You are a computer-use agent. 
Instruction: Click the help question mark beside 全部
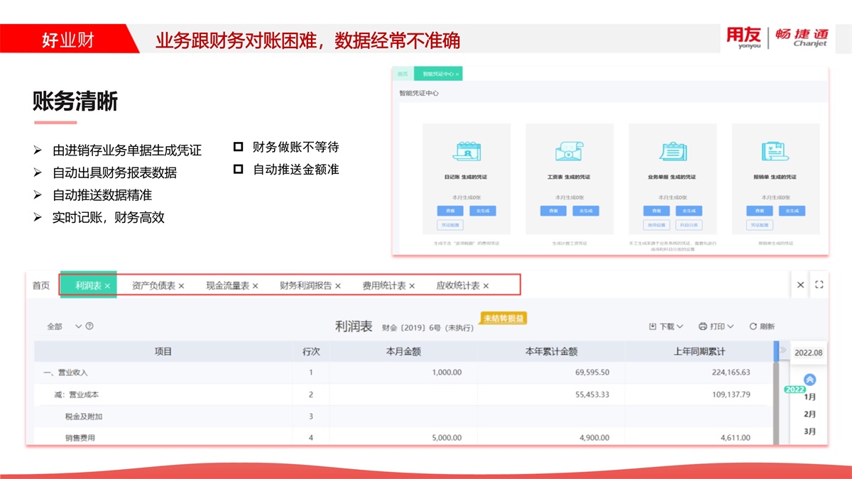click(x=89, y=326)
